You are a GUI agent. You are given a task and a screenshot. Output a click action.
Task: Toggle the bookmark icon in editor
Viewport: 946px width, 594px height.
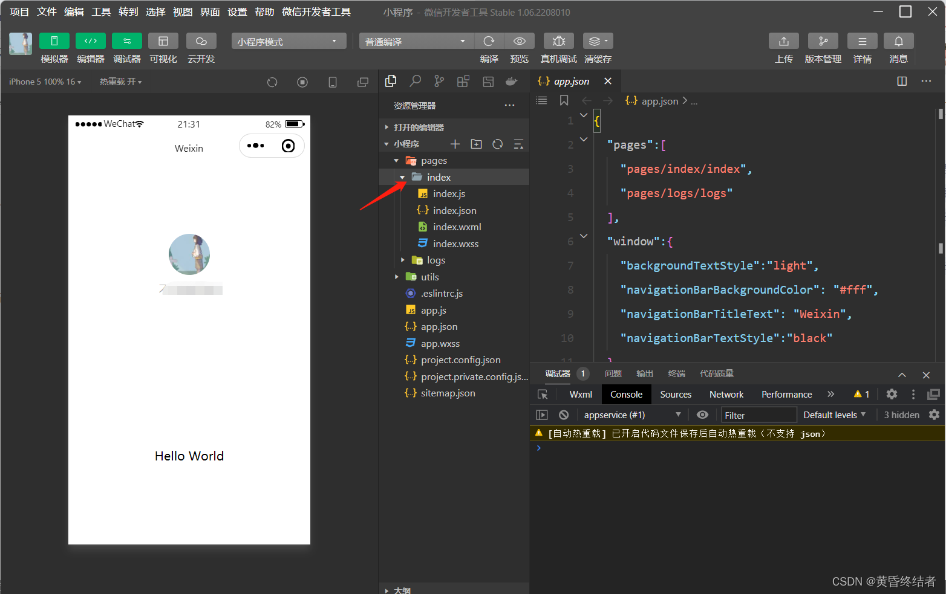(564, 100)
